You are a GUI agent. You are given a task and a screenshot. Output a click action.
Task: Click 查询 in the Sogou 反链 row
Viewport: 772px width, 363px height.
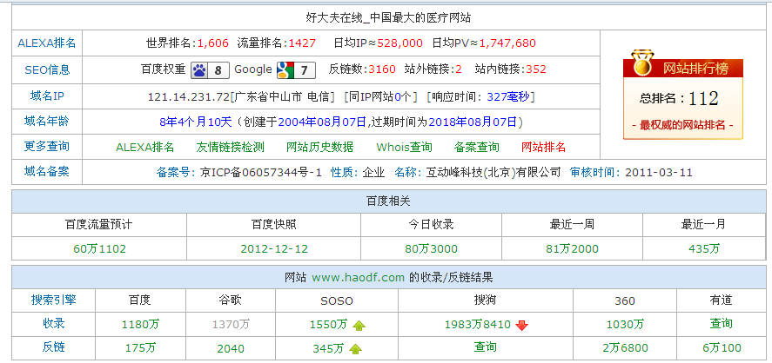(485, 347)
